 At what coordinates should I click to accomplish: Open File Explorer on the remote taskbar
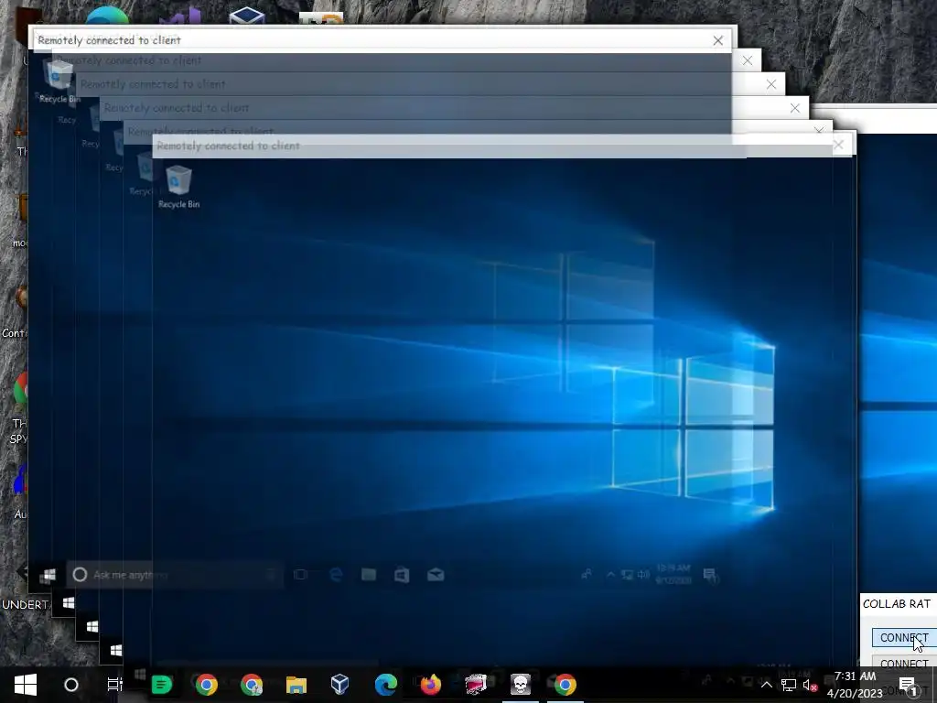tap(368, 575)
